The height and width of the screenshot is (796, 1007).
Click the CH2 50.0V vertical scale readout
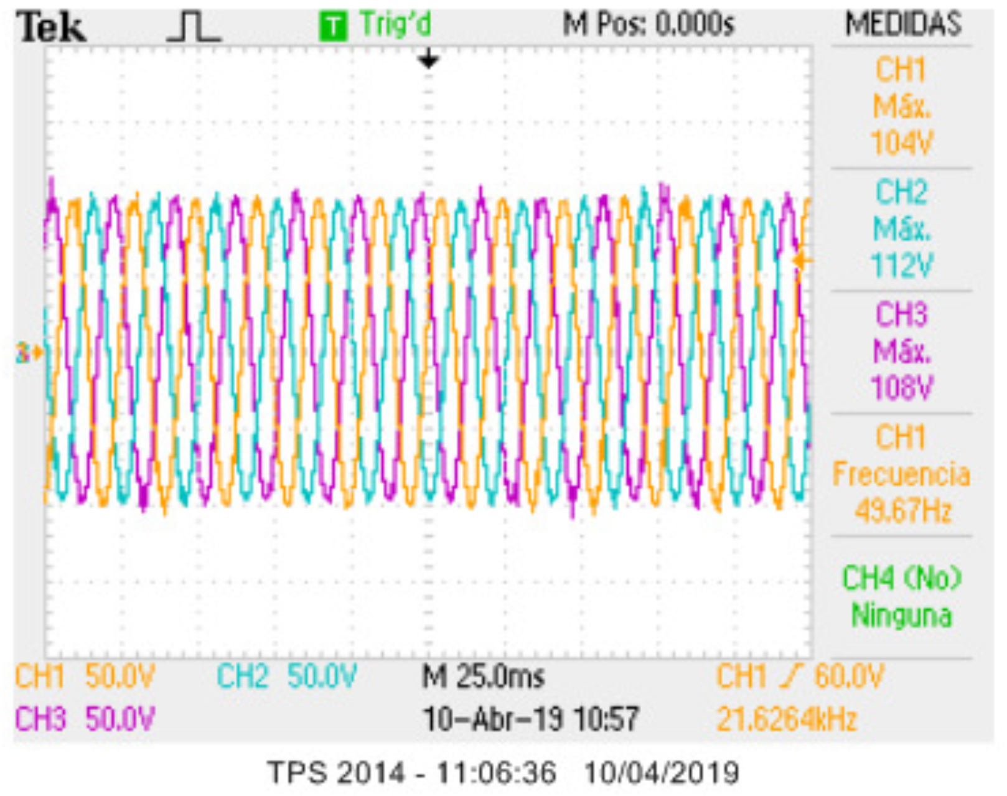tap(287, 677)
